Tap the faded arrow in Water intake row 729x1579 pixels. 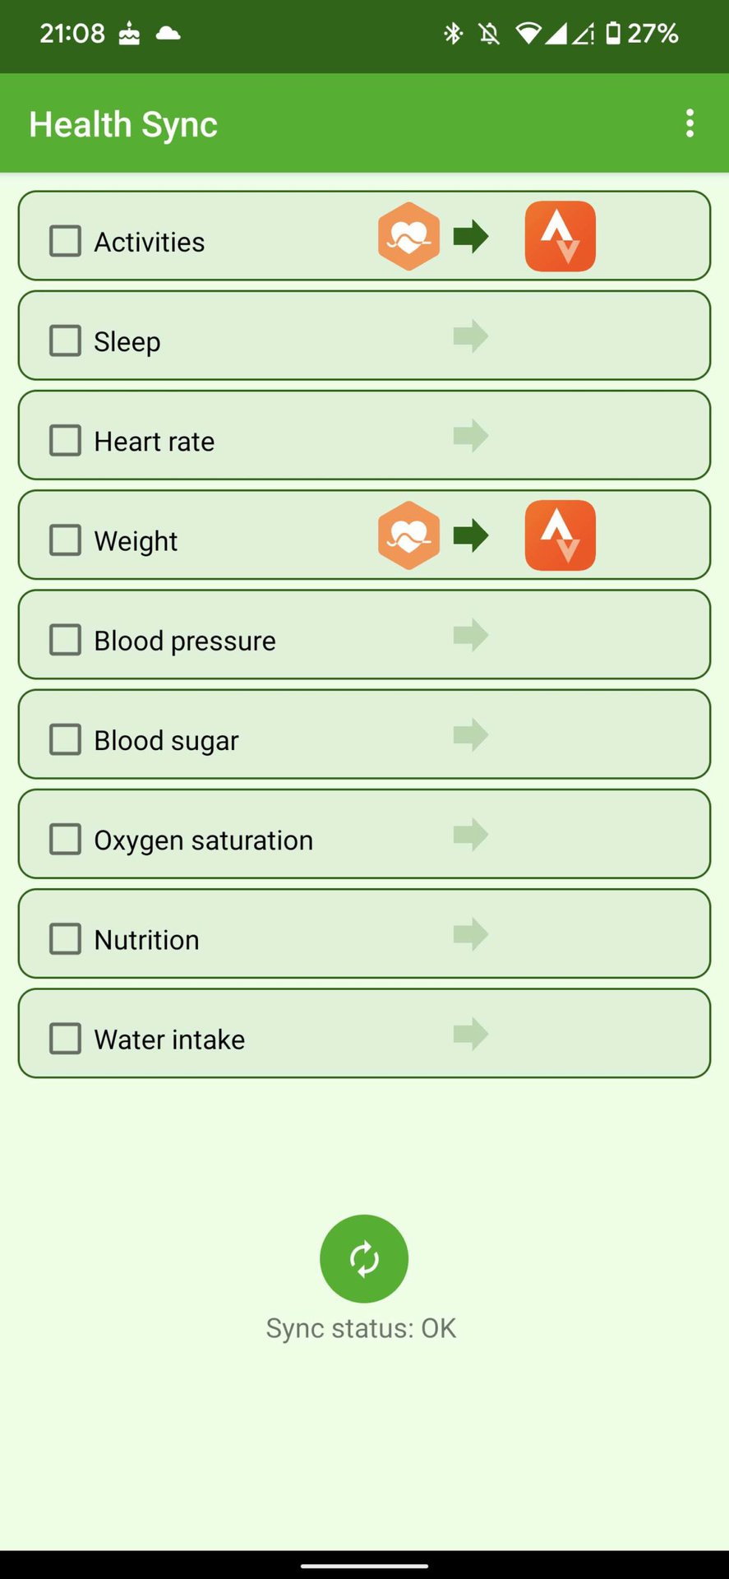coord(471,1034)
